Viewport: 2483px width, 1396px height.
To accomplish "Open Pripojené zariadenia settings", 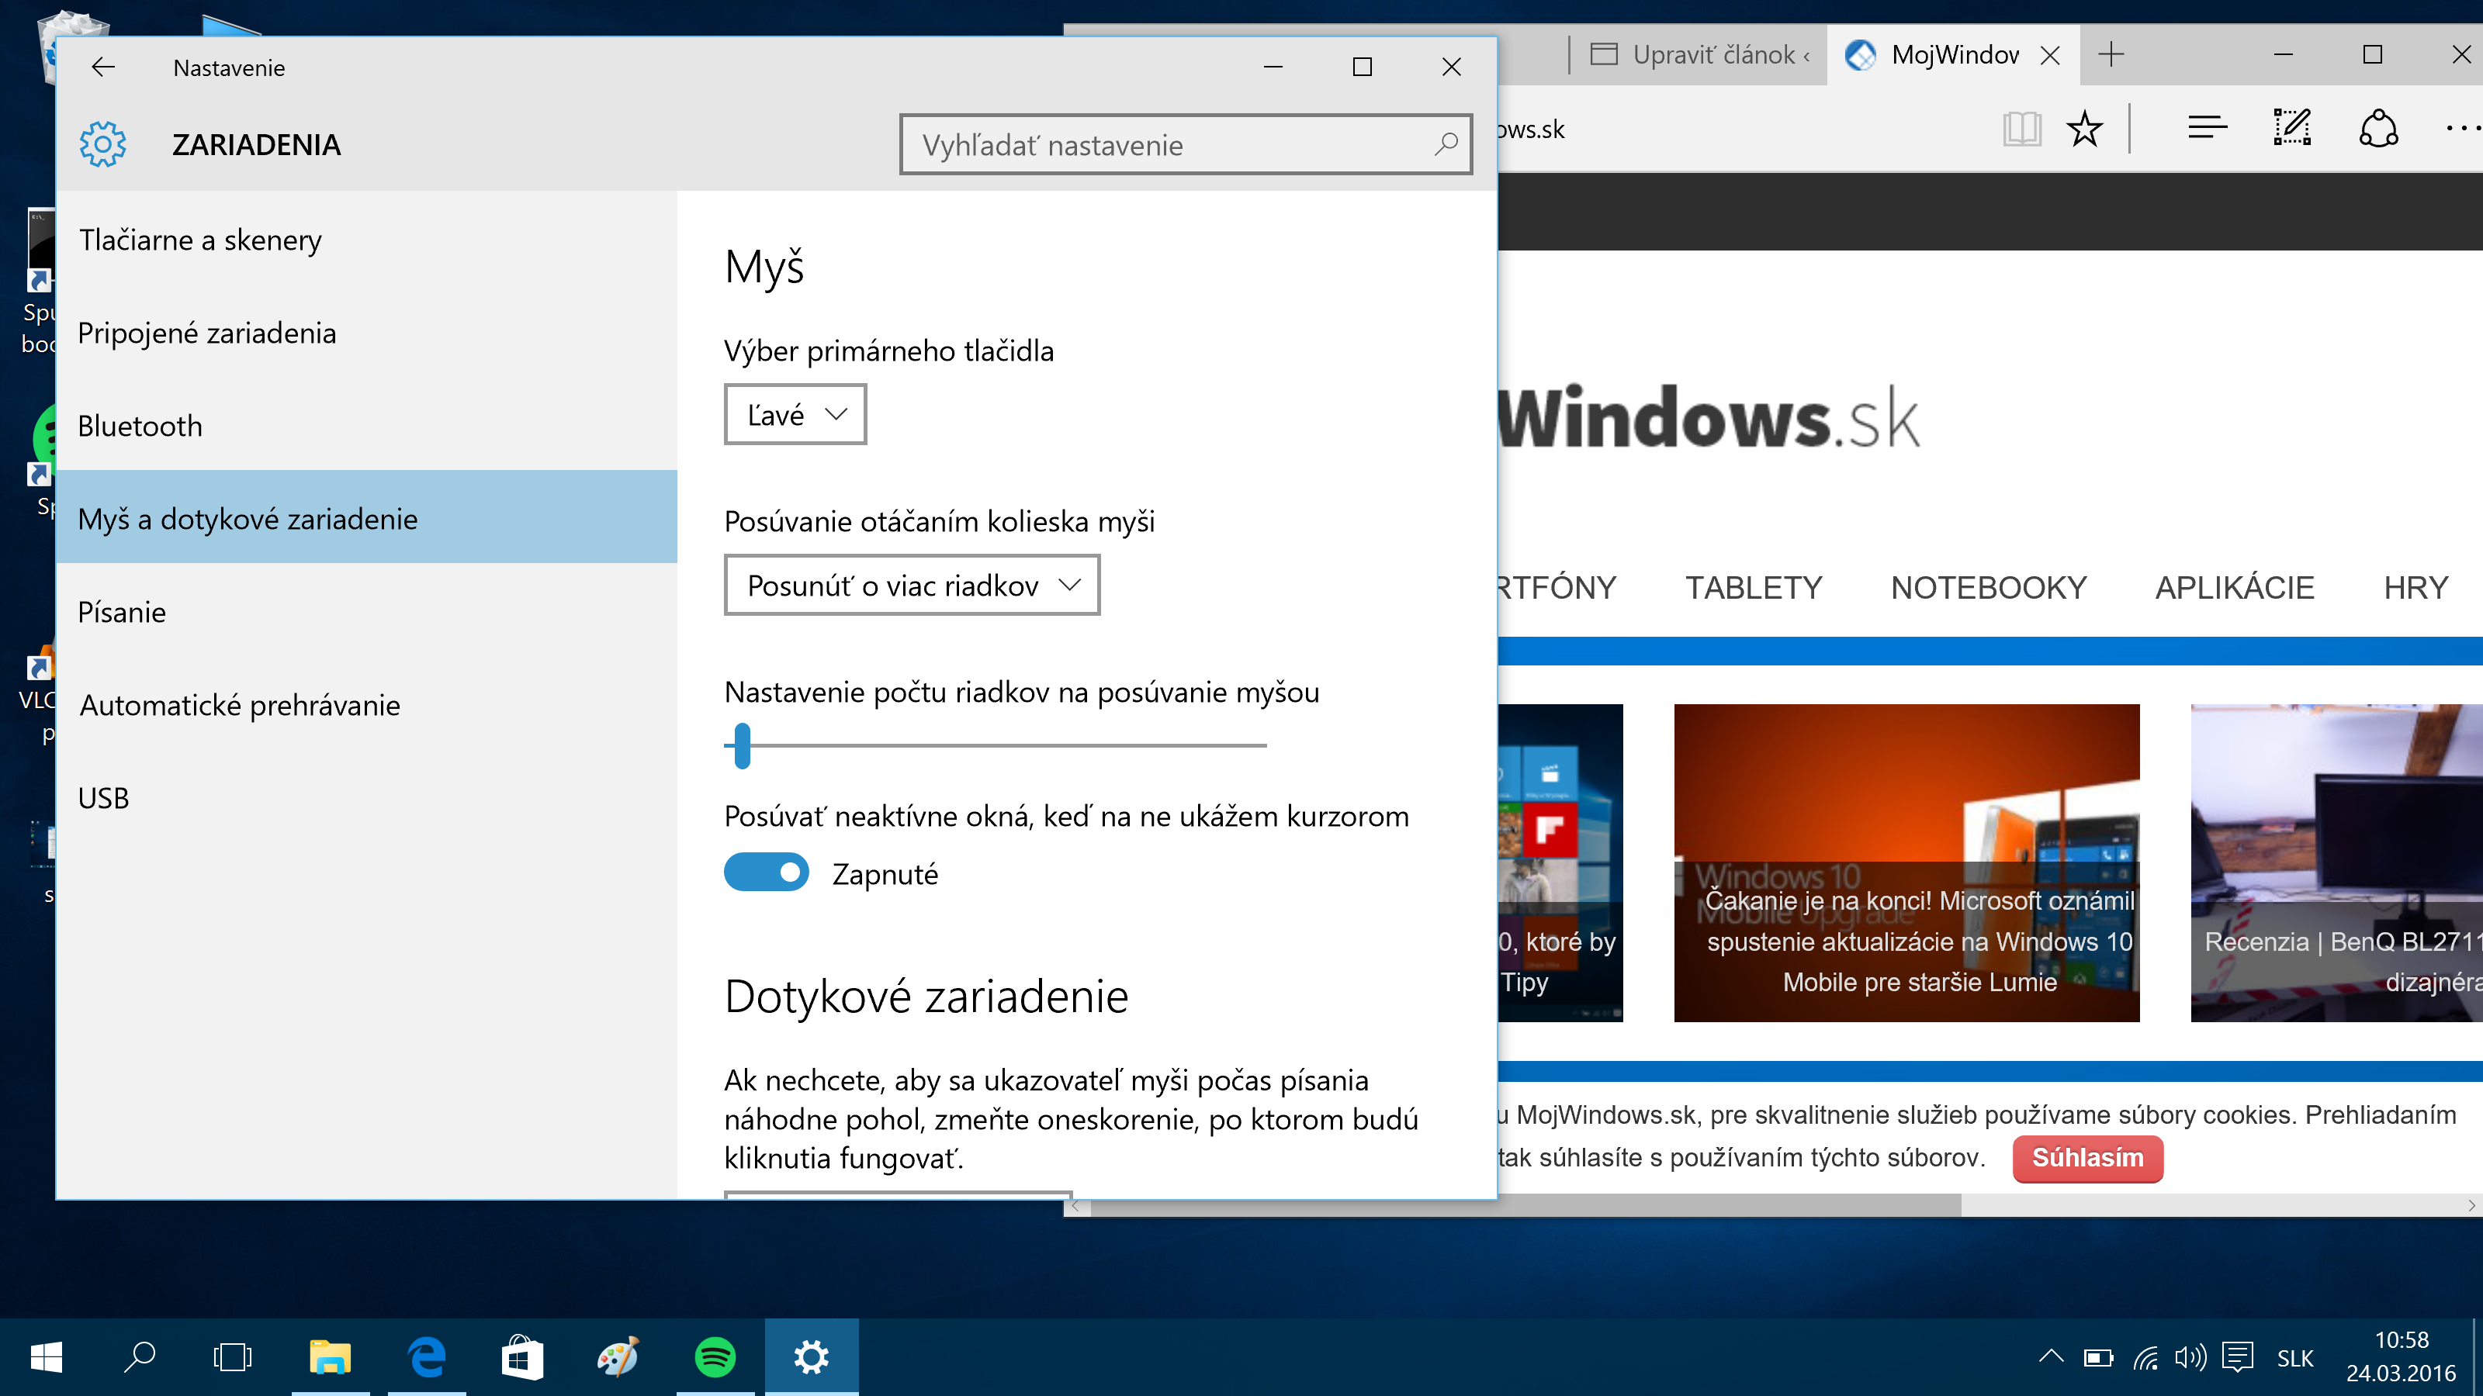I will tap(366, 333).
